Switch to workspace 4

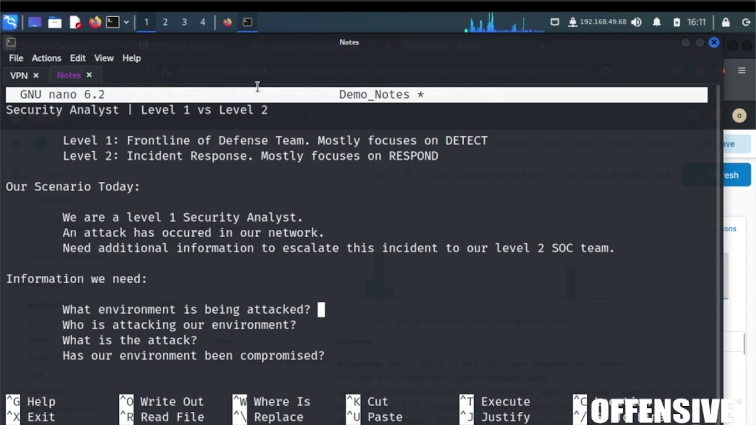[203, 22]
